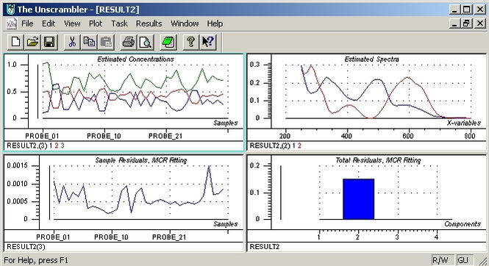Click the document icon beside File menu

pos(12,24)
